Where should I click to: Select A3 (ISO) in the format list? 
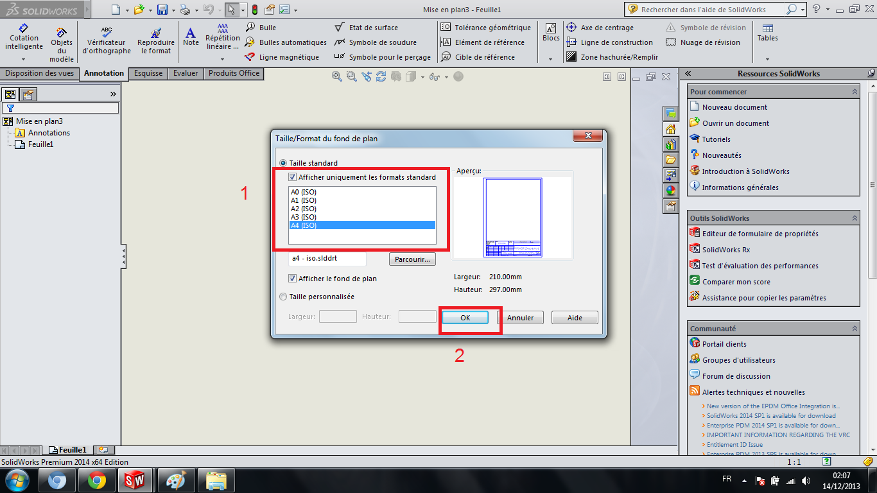point(302,216)
